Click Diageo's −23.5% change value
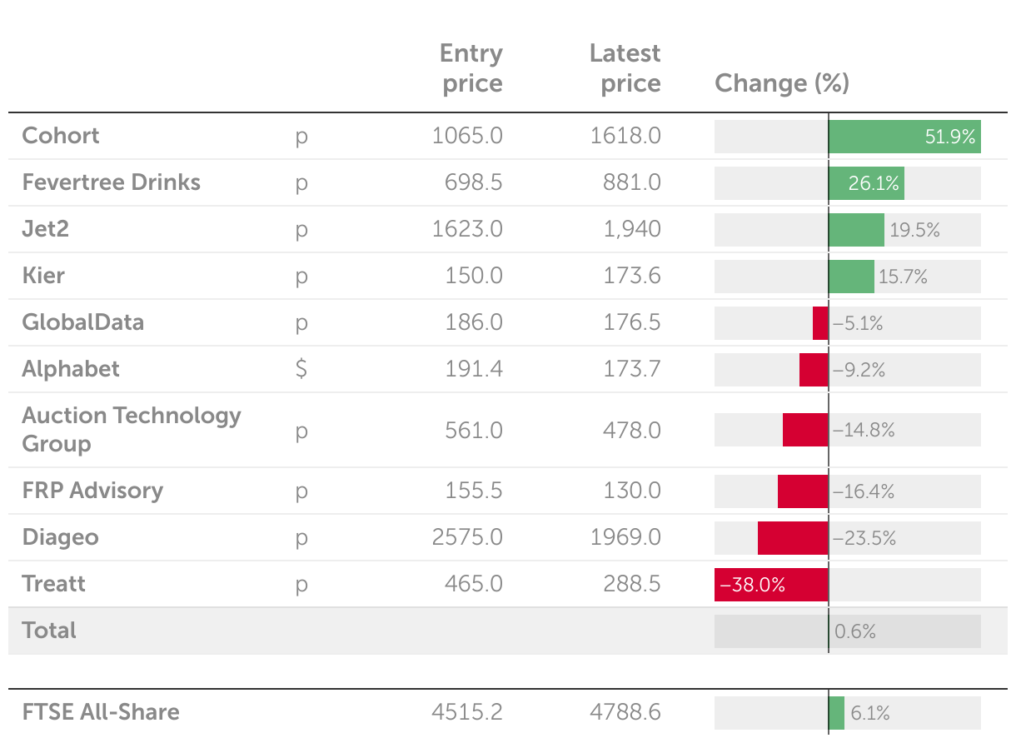The width and height of the screenshot is (1016, 743). click(x=864, y=539)
